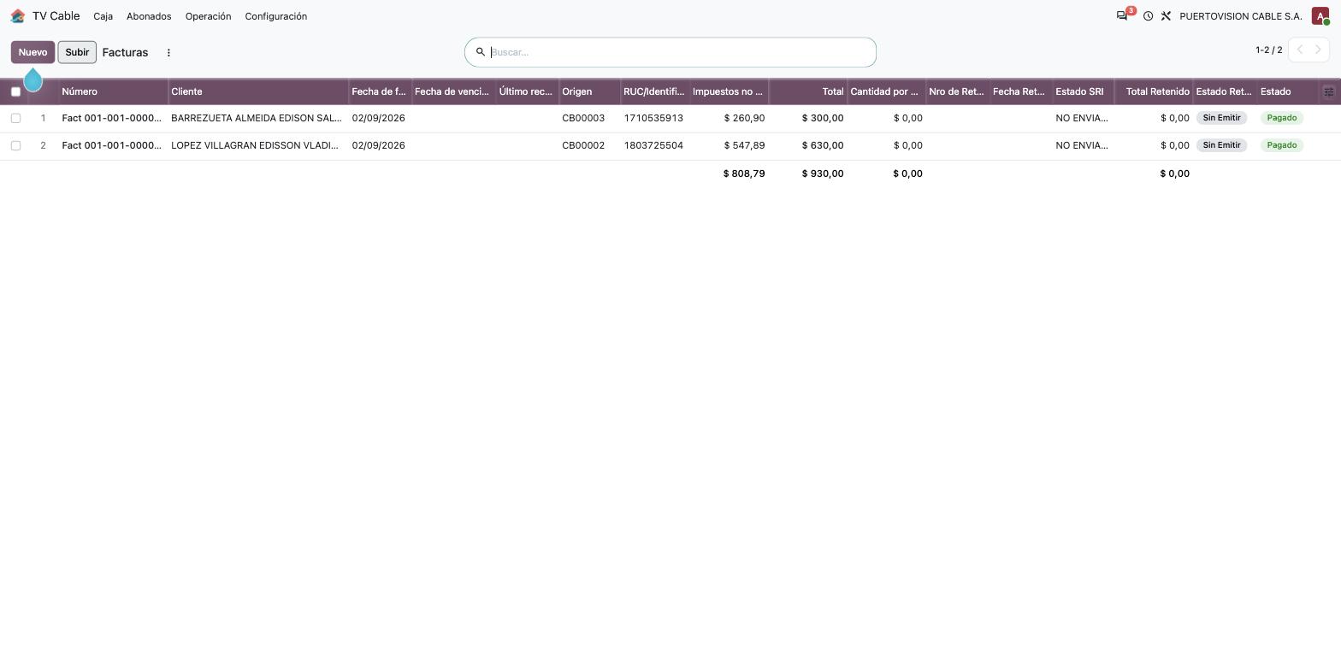Viewport: 1341px width, 658px height.
Task: Open the activities clock icon
Action: point(1148,16)
